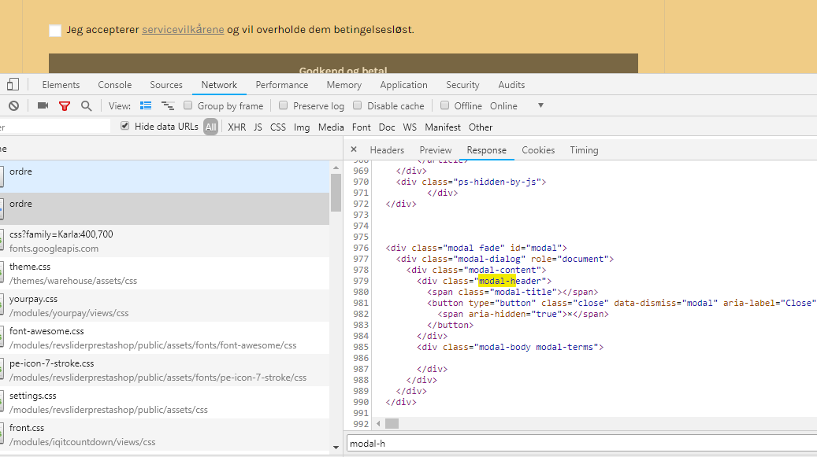Open the Headers tab of the request

[387, 150]
